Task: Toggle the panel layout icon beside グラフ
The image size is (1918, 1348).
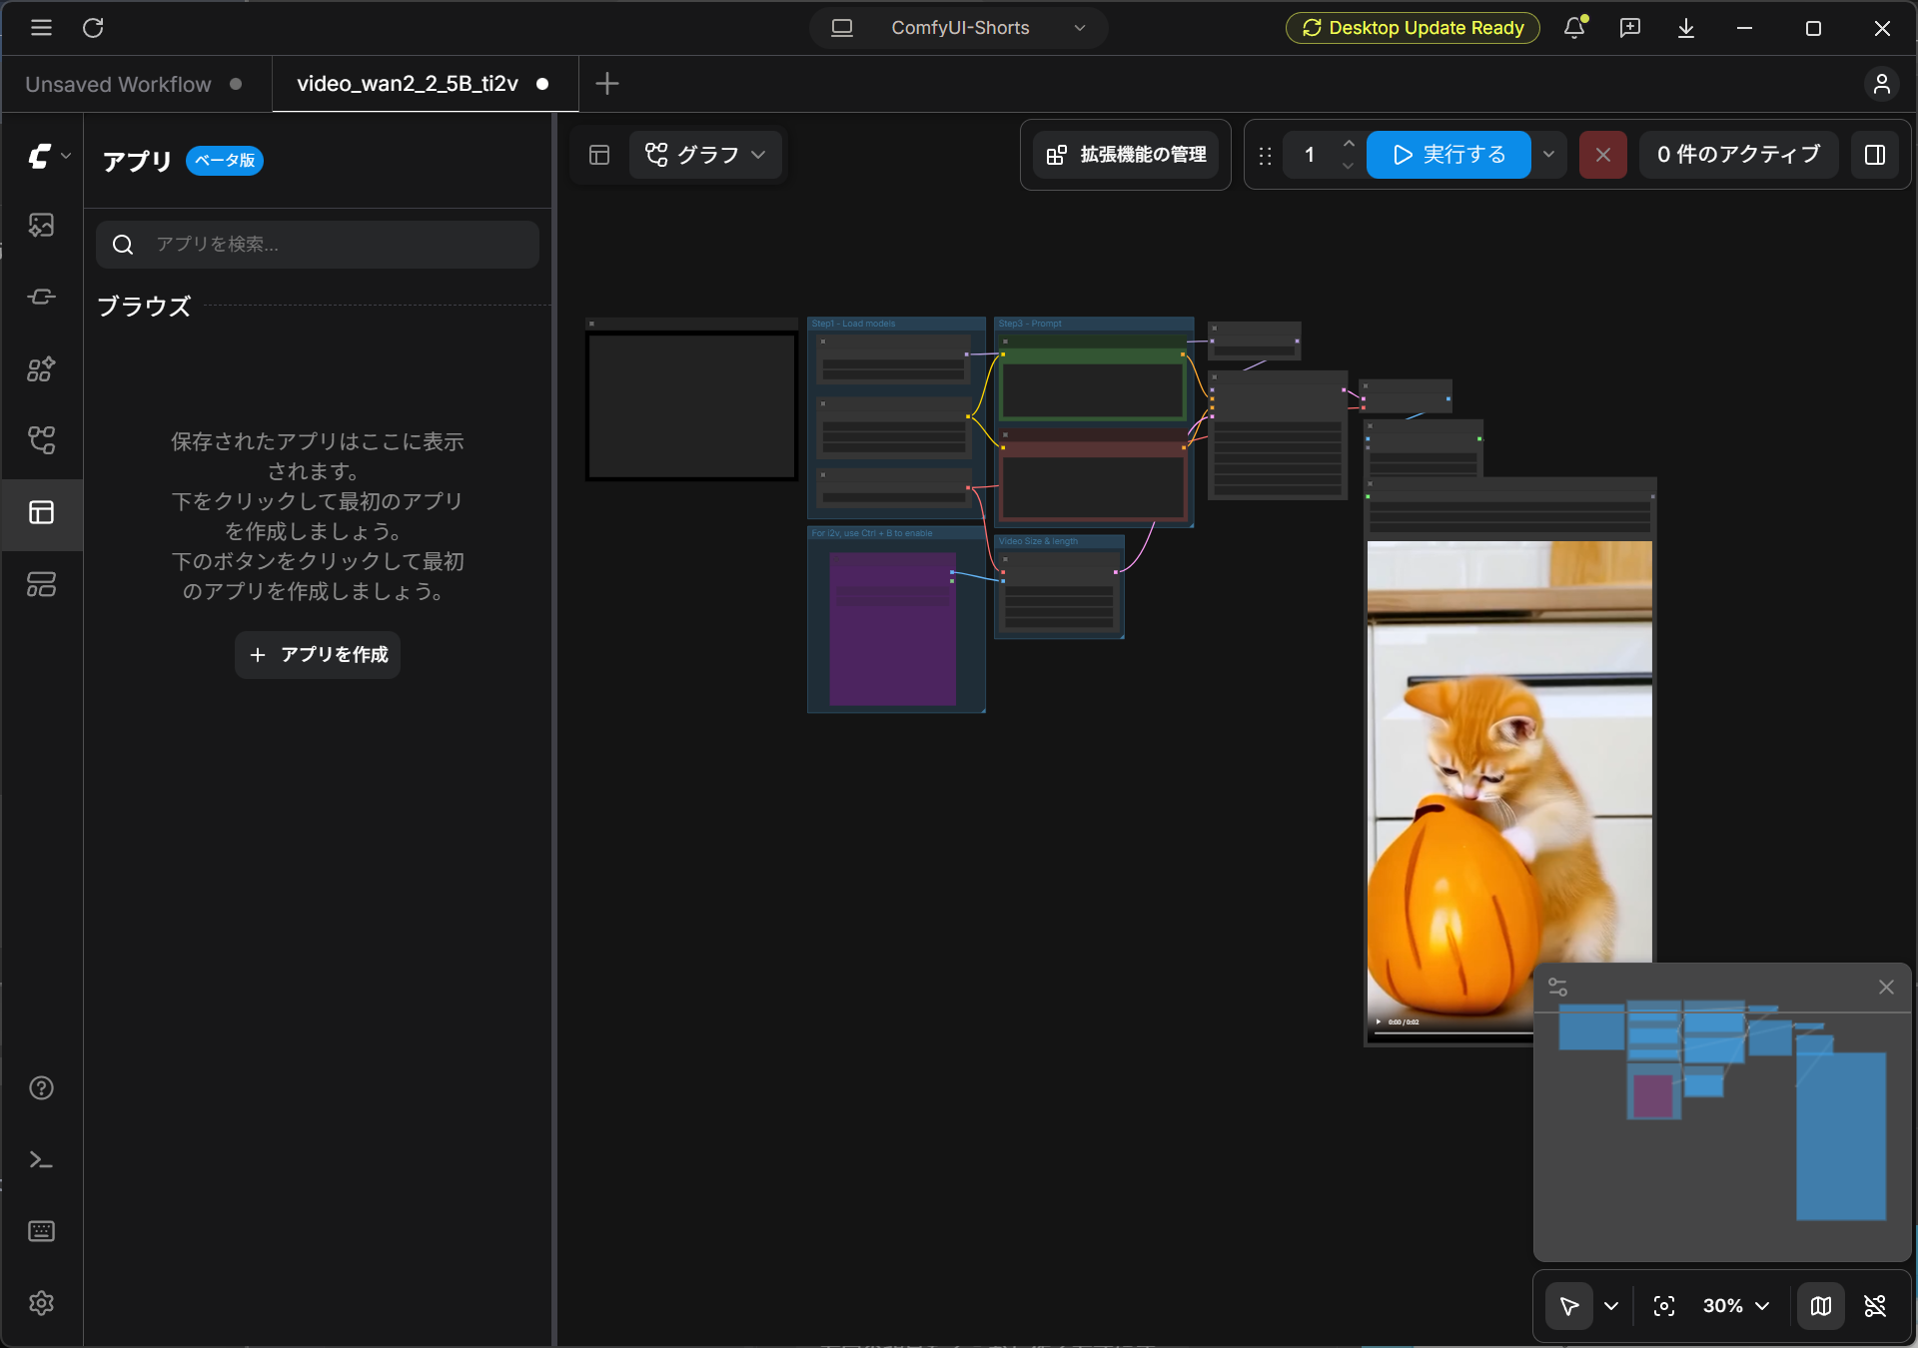Action: (599, 155)
